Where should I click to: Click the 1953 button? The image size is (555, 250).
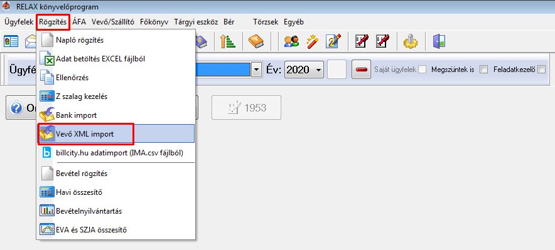coord(246,107)
